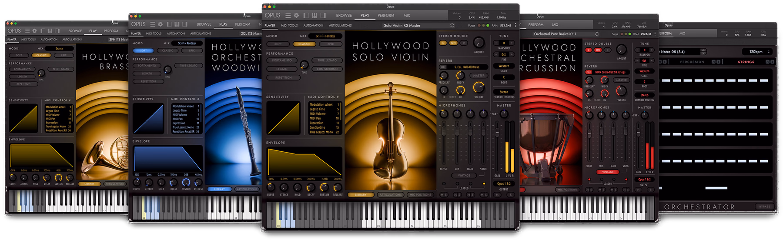The width and height of the screenshot is (783, 240).
Task: Open the S. Cal. Hall All Brass reverb dropdown
Action: pos(467,67)
